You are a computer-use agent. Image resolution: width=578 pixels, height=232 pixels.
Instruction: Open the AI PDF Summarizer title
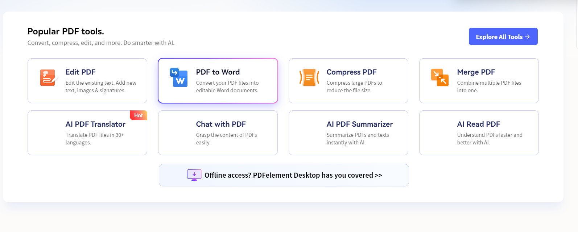pos(359,124)
